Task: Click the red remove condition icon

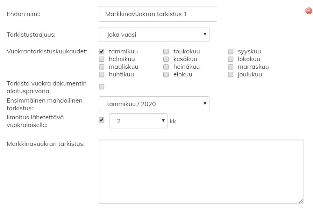Action: tap(308, 11)
